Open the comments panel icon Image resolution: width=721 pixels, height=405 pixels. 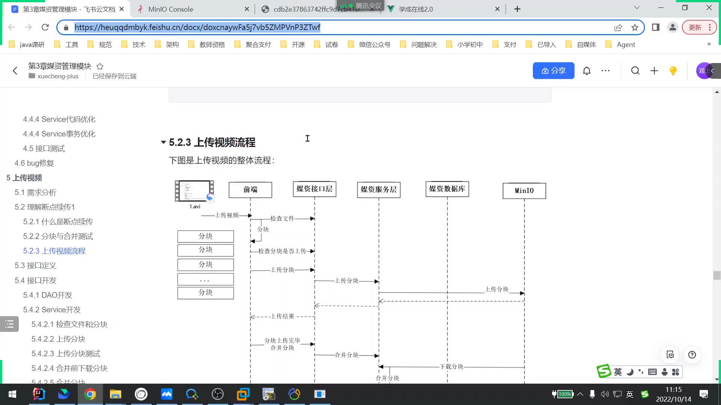tap(670, 355)
